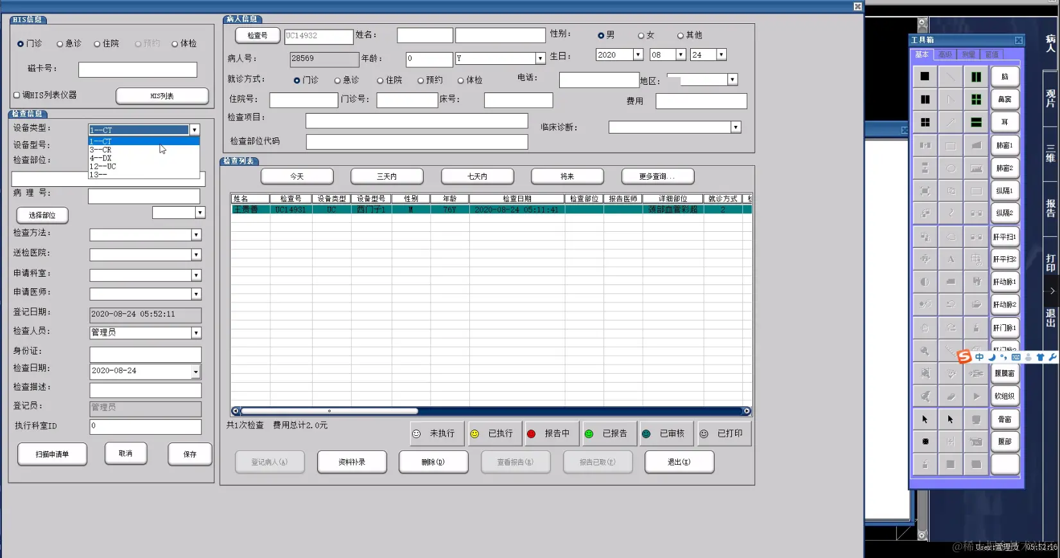Viewport: 1060px width, 558px height.
Task: Open the birth month 08 dropdown
Action: [681, 55]
